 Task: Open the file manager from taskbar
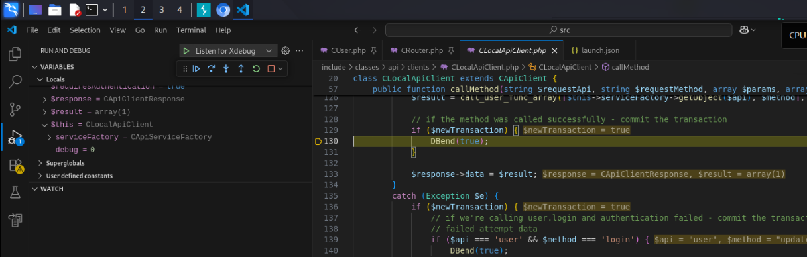pyautogui.click(x=55, y=9)
